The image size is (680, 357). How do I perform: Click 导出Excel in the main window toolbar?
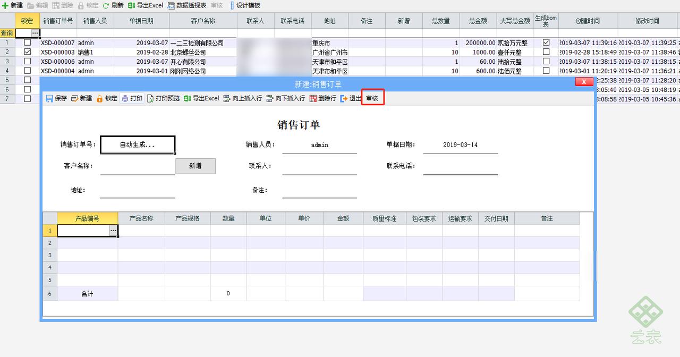click(x=146, y=5)
